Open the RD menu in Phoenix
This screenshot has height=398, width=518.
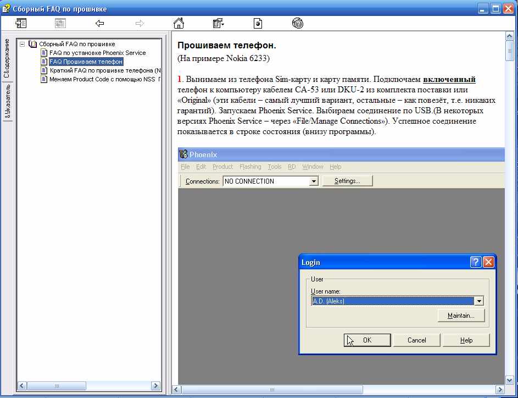pos(291,167)
